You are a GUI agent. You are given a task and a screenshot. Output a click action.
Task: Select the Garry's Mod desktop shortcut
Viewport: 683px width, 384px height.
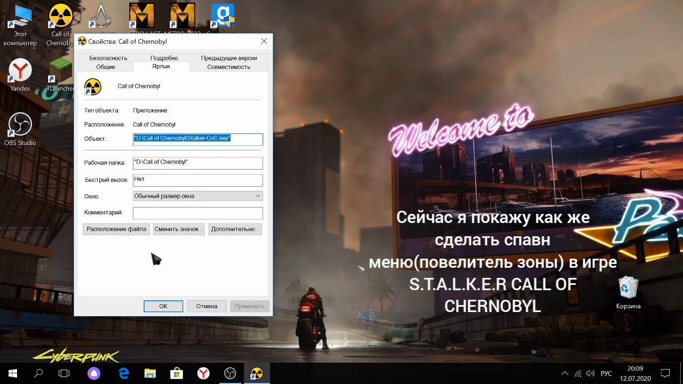click(x=223, y=16)
